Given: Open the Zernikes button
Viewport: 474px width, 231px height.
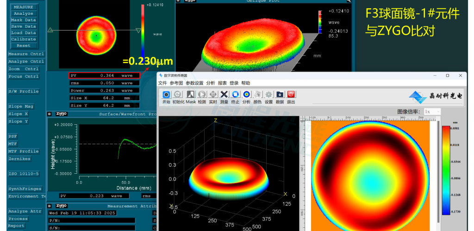Looking at the screenshot, I should point(19,159).
